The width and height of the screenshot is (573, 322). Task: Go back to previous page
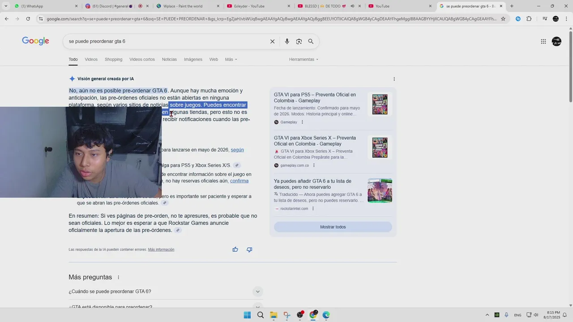coord(6,19)
